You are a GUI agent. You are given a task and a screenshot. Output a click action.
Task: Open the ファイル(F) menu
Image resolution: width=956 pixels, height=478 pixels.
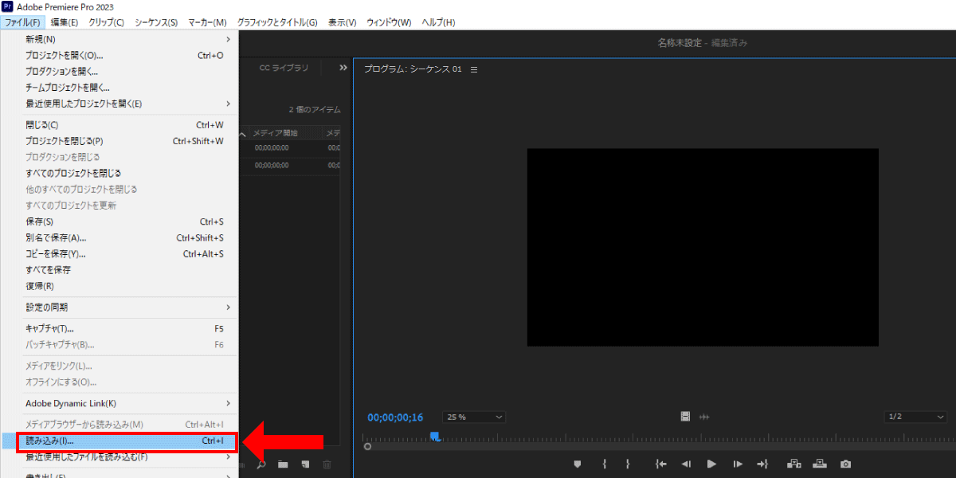(22, 22)
